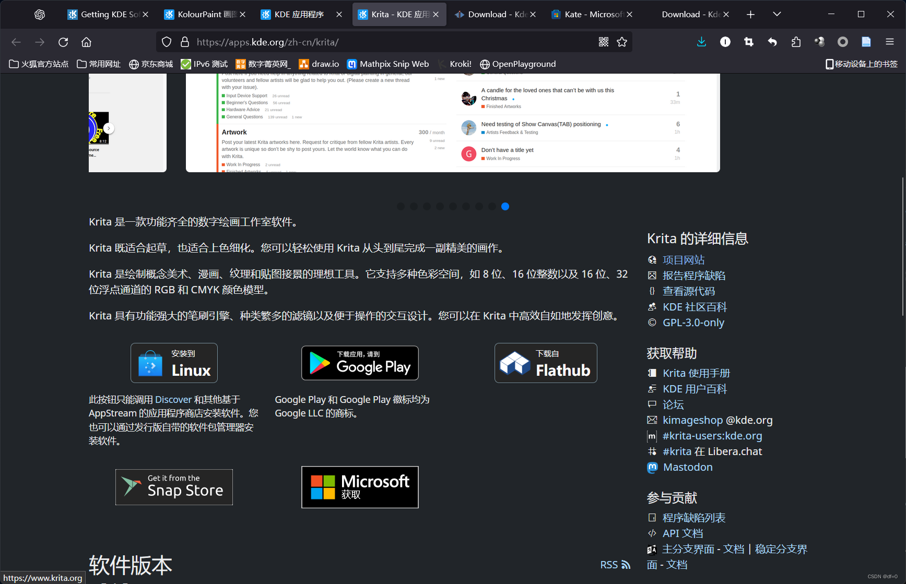The image size is (906, 584).
Task: Bookmark this page with the star icon
Action: [x=622, y=42]
